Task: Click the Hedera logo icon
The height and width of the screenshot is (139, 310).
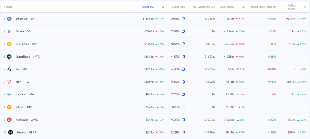Action: click(10, 133)
